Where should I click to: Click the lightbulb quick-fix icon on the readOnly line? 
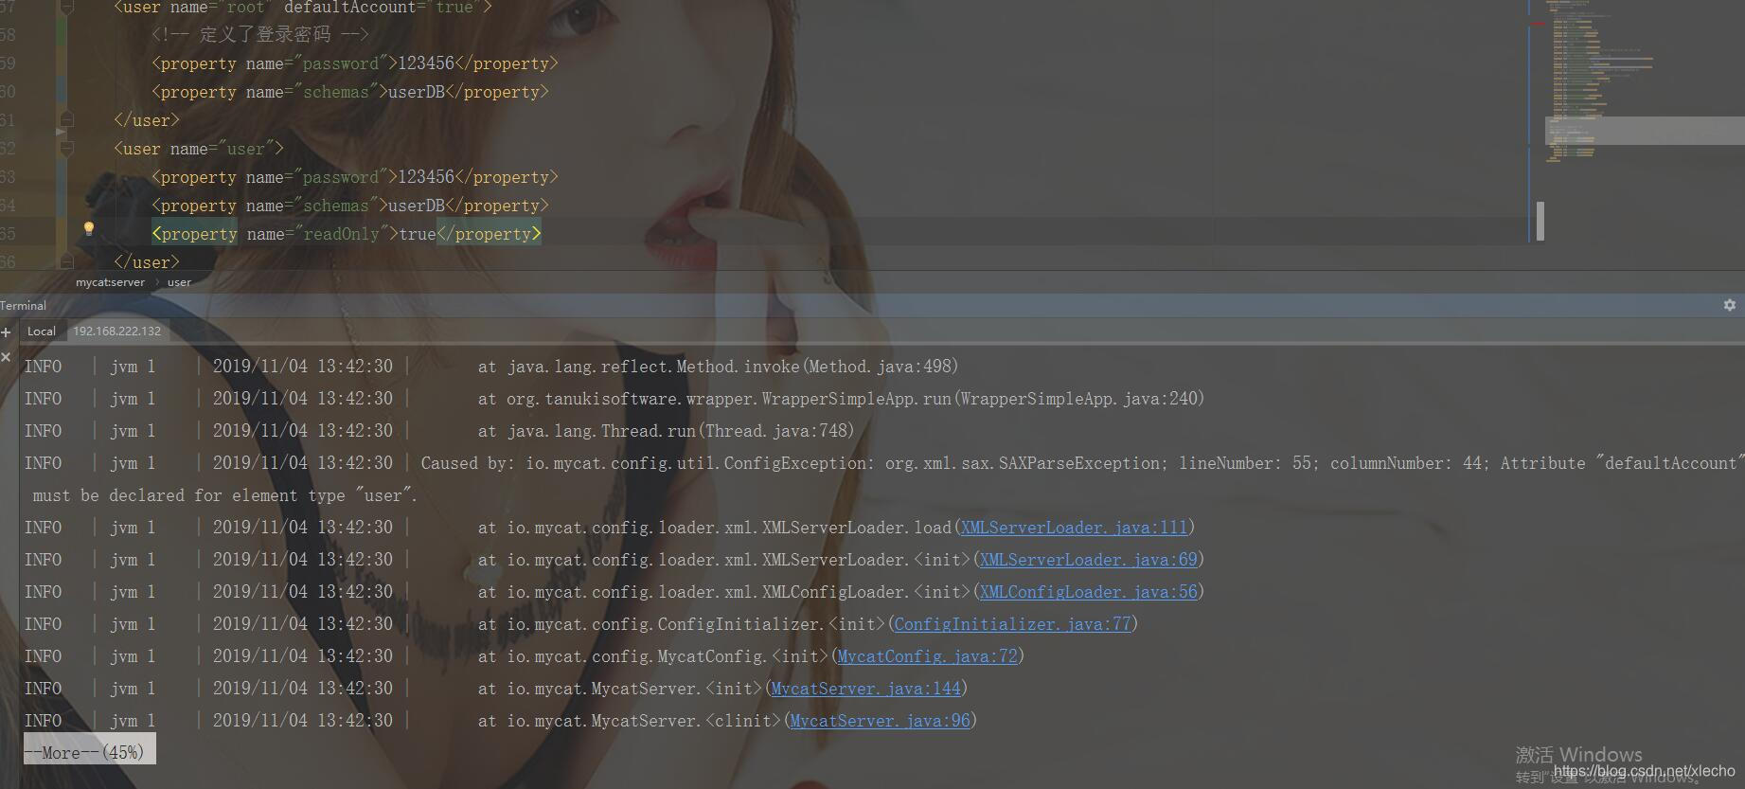[x=88, y=229]
